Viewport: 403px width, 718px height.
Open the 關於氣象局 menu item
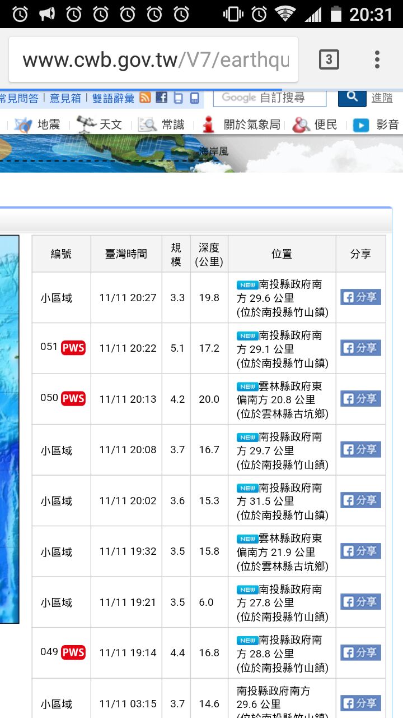pos(242,125)
